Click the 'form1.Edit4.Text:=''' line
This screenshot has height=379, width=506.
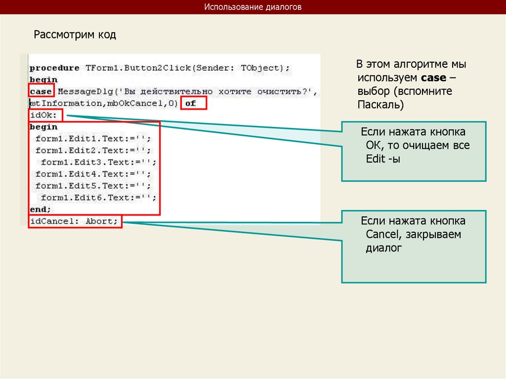(x=93, y=174)
